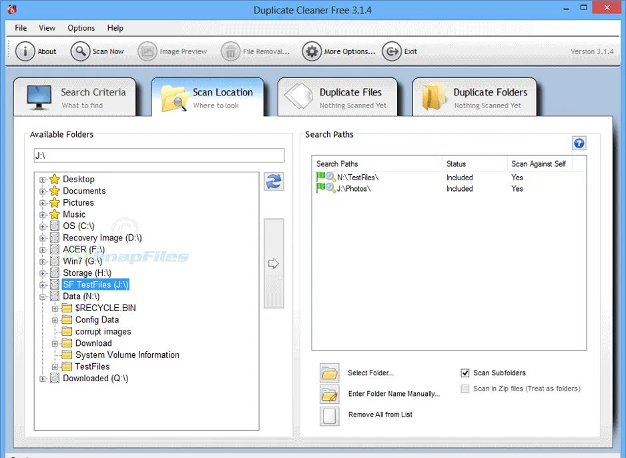Screen dimensions: 626x458
Task: Switch to the Search Criteria tab
Action: (75, 97)
